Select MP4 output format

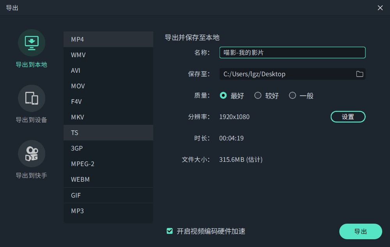coord(108,39)
